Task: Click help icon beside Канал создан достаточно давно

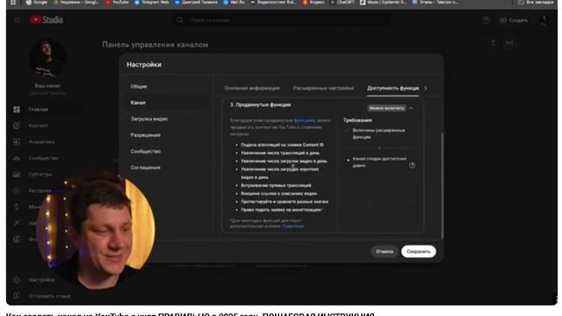Action: tap(412, 165)
